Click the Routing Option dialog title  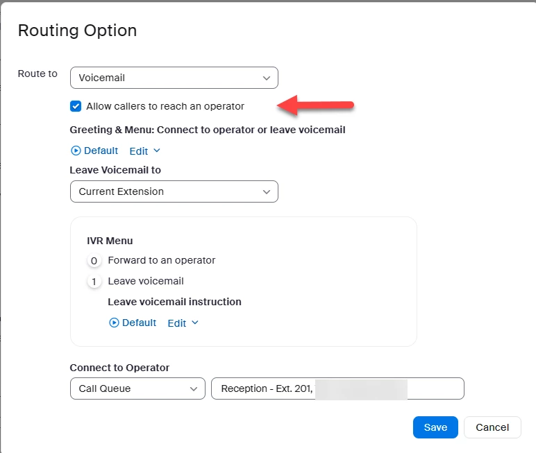click(x=77, y=31)
